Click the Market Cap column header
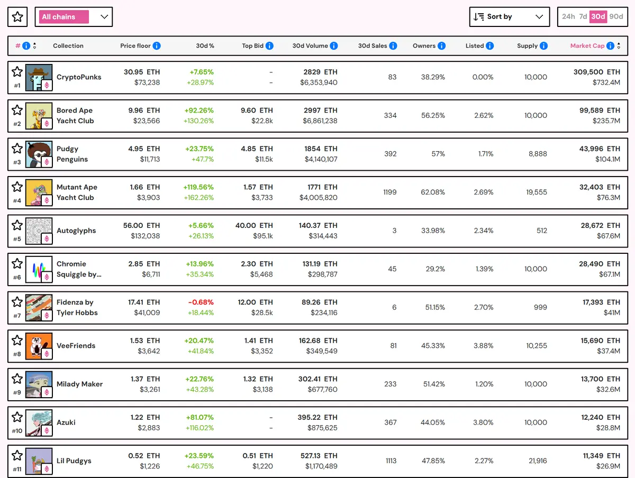The width and height of the screenshot is (635, 478). (x=587, y=46)
